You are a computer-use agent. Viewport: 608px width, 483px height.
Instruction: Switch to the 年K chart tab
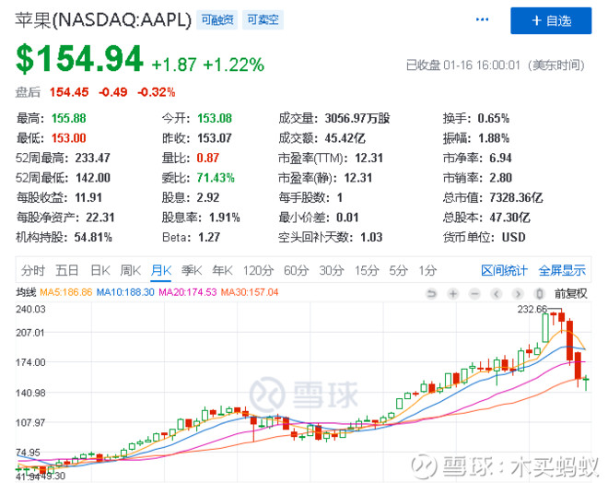pyautogui.click(x=222, y=270)
